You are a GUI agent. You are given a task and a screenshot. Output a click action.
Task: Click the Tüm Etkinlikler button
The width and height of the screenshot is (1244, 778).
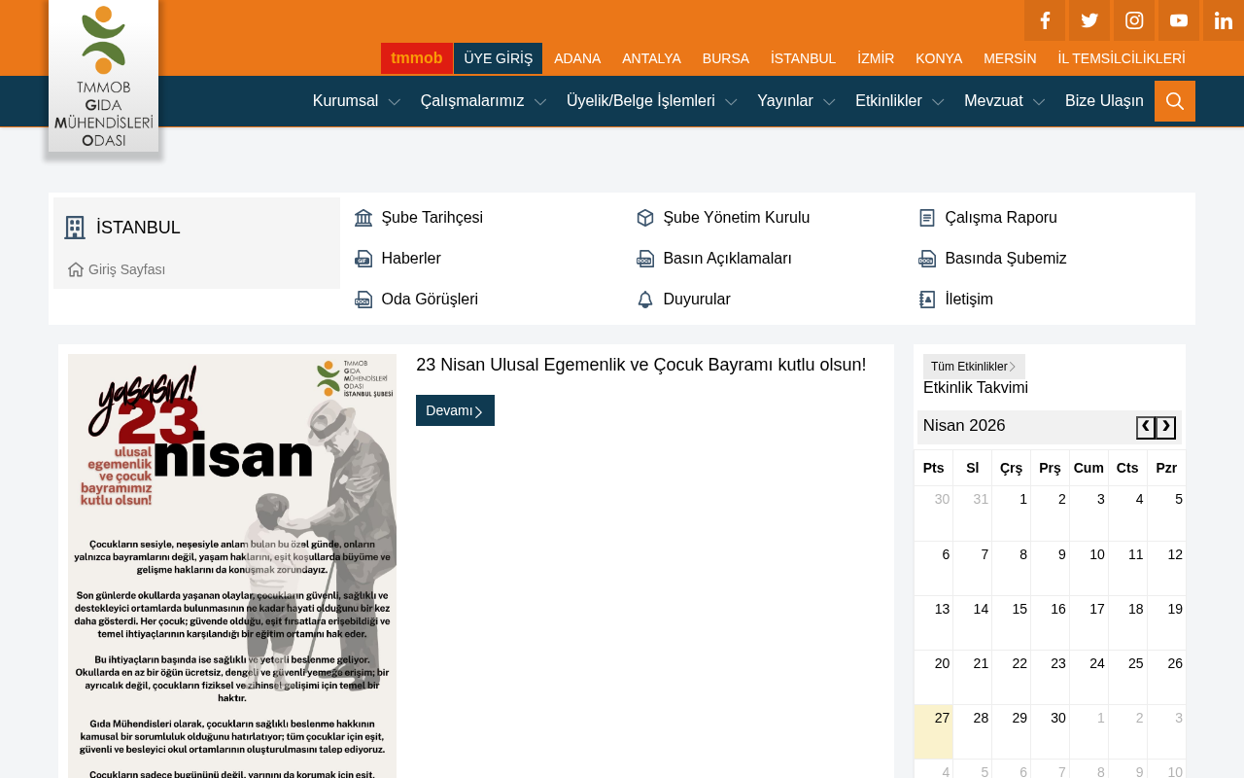click(974, 367)
